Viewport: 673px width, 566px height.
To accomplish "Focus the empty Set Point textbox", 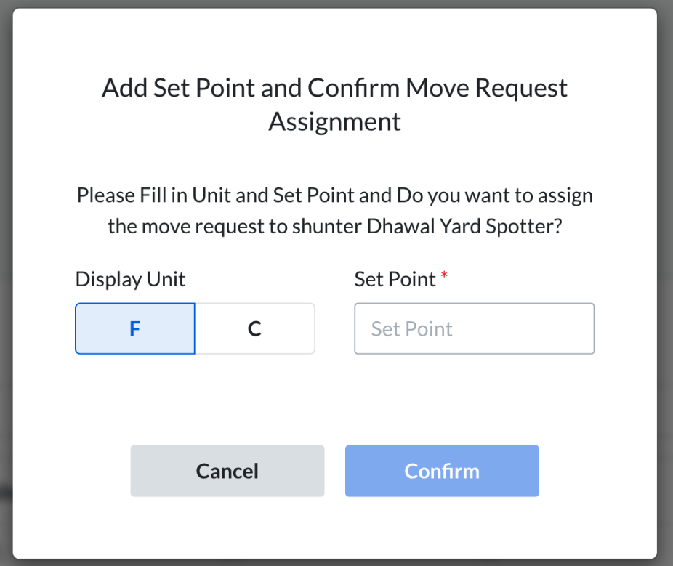I will tap(474, 328).
